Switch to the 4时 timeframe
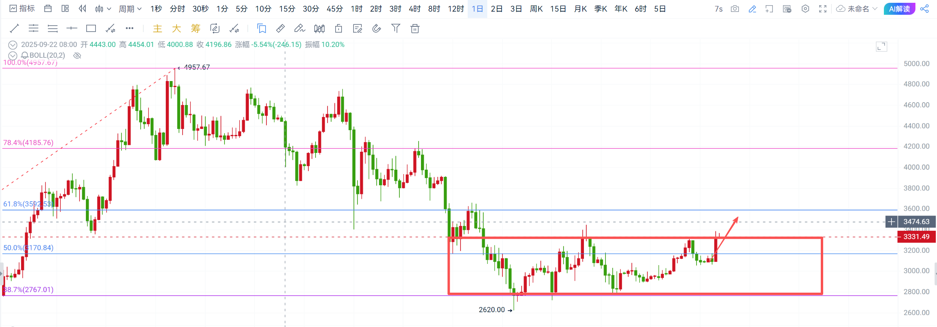Viewport: 937px width, 327px height. coord(415,9)
